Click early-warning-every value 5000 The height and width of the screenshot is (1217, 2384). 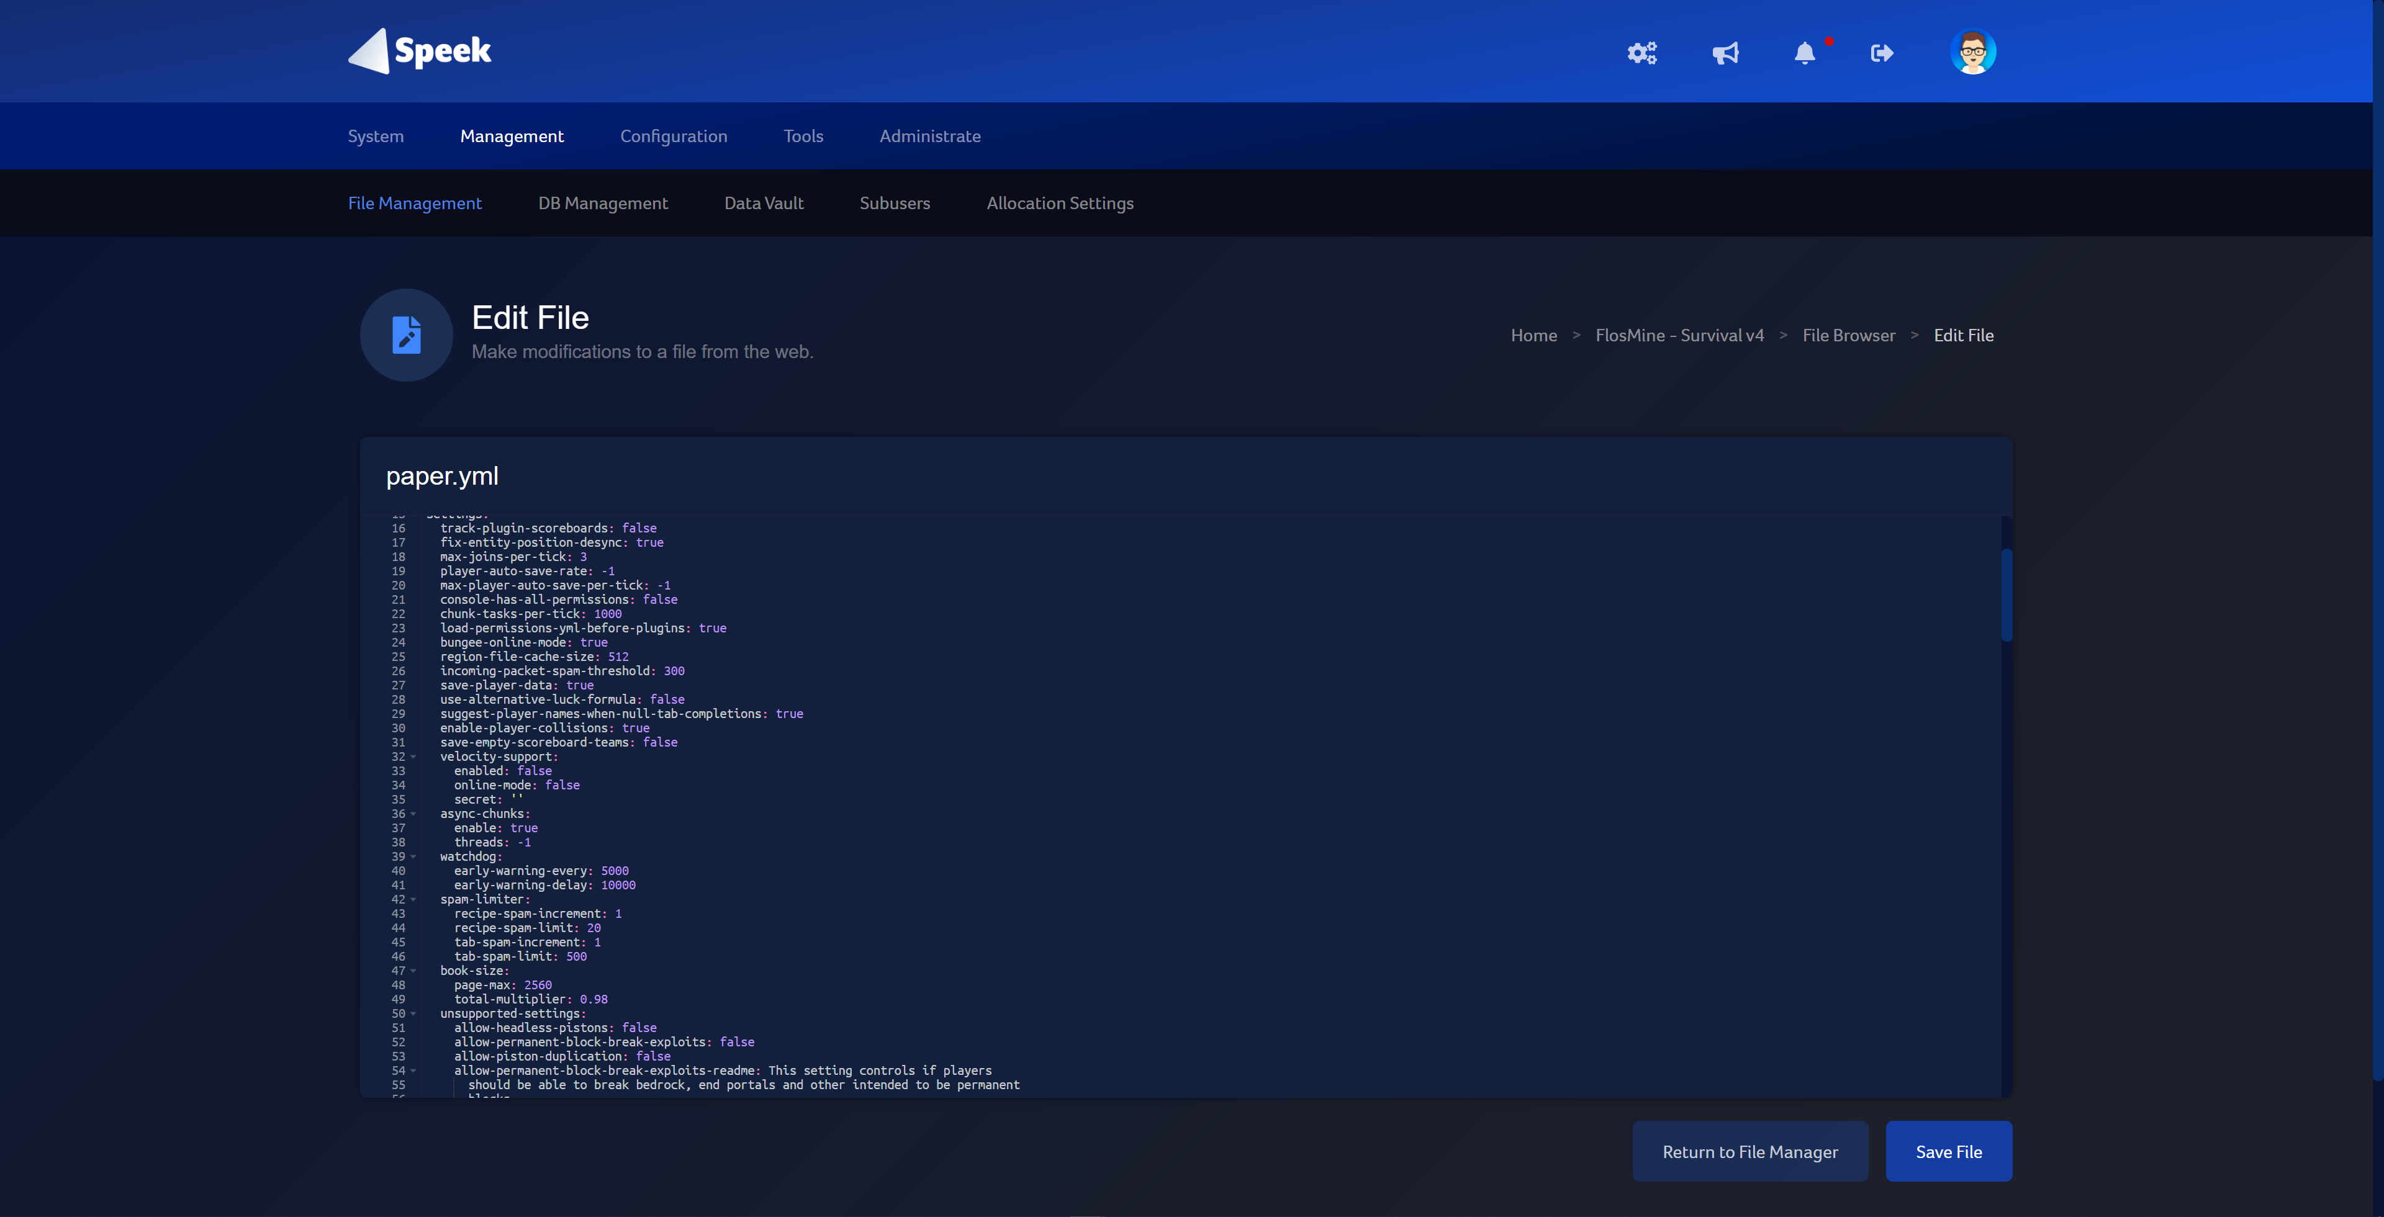[x=615, y=870]
